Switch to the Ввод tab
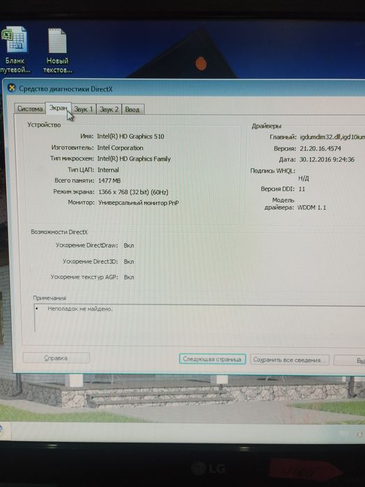The image size is (365, 487). [133, 110]
